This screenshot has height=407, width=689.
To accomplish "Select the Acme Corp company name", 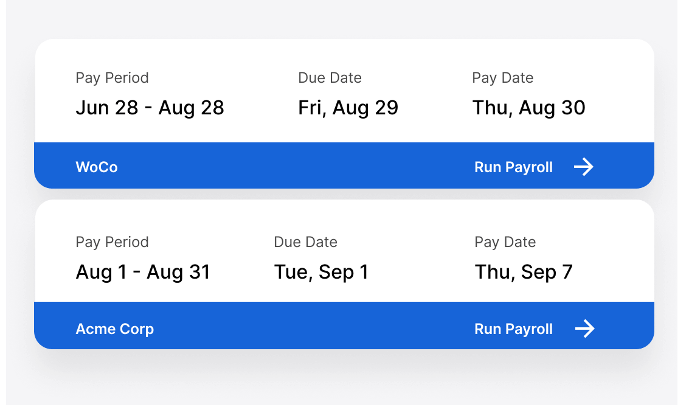I will (114, 329).
